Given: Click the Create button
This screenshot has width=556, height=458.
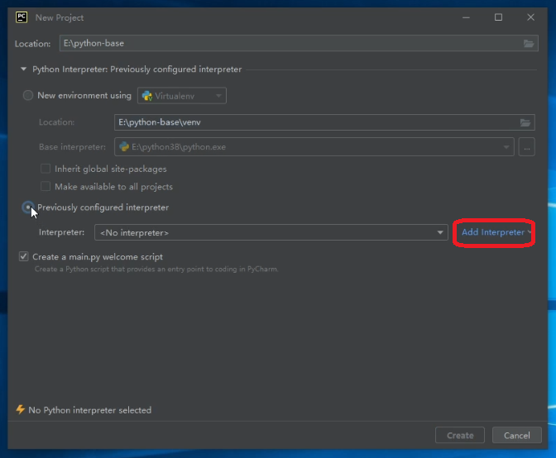Looking at the screenshot, I should pos(459,436).
